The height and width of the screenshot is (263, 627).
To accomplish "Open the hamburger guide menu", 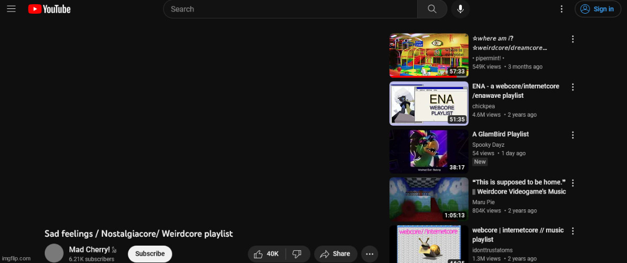I will [x=11, y=9].
